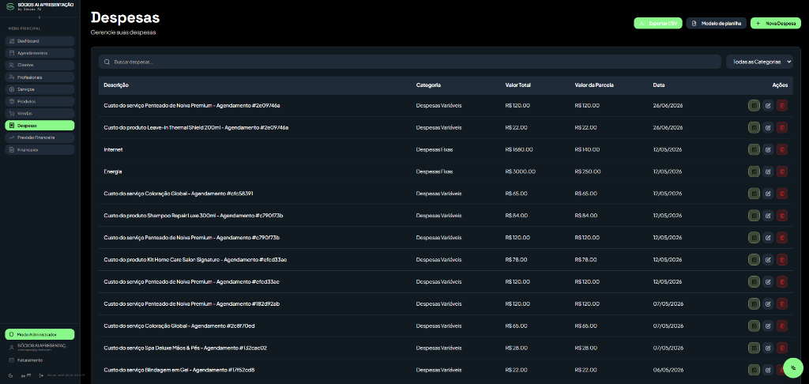The image size is (809, 384).
Task: Open Profissionais in the sidebar
Action: 40,77
